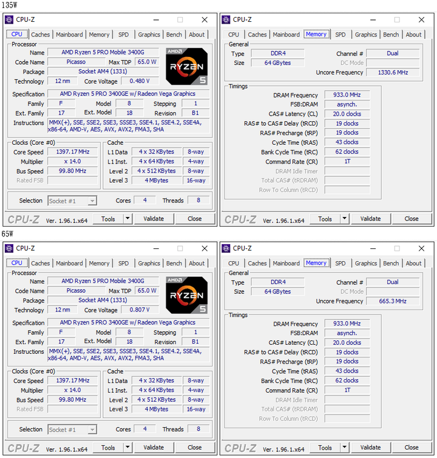437x458 pixels.
Task: Open the Mainboard tab in the 135W CPU window
Action: coord(69,35)
